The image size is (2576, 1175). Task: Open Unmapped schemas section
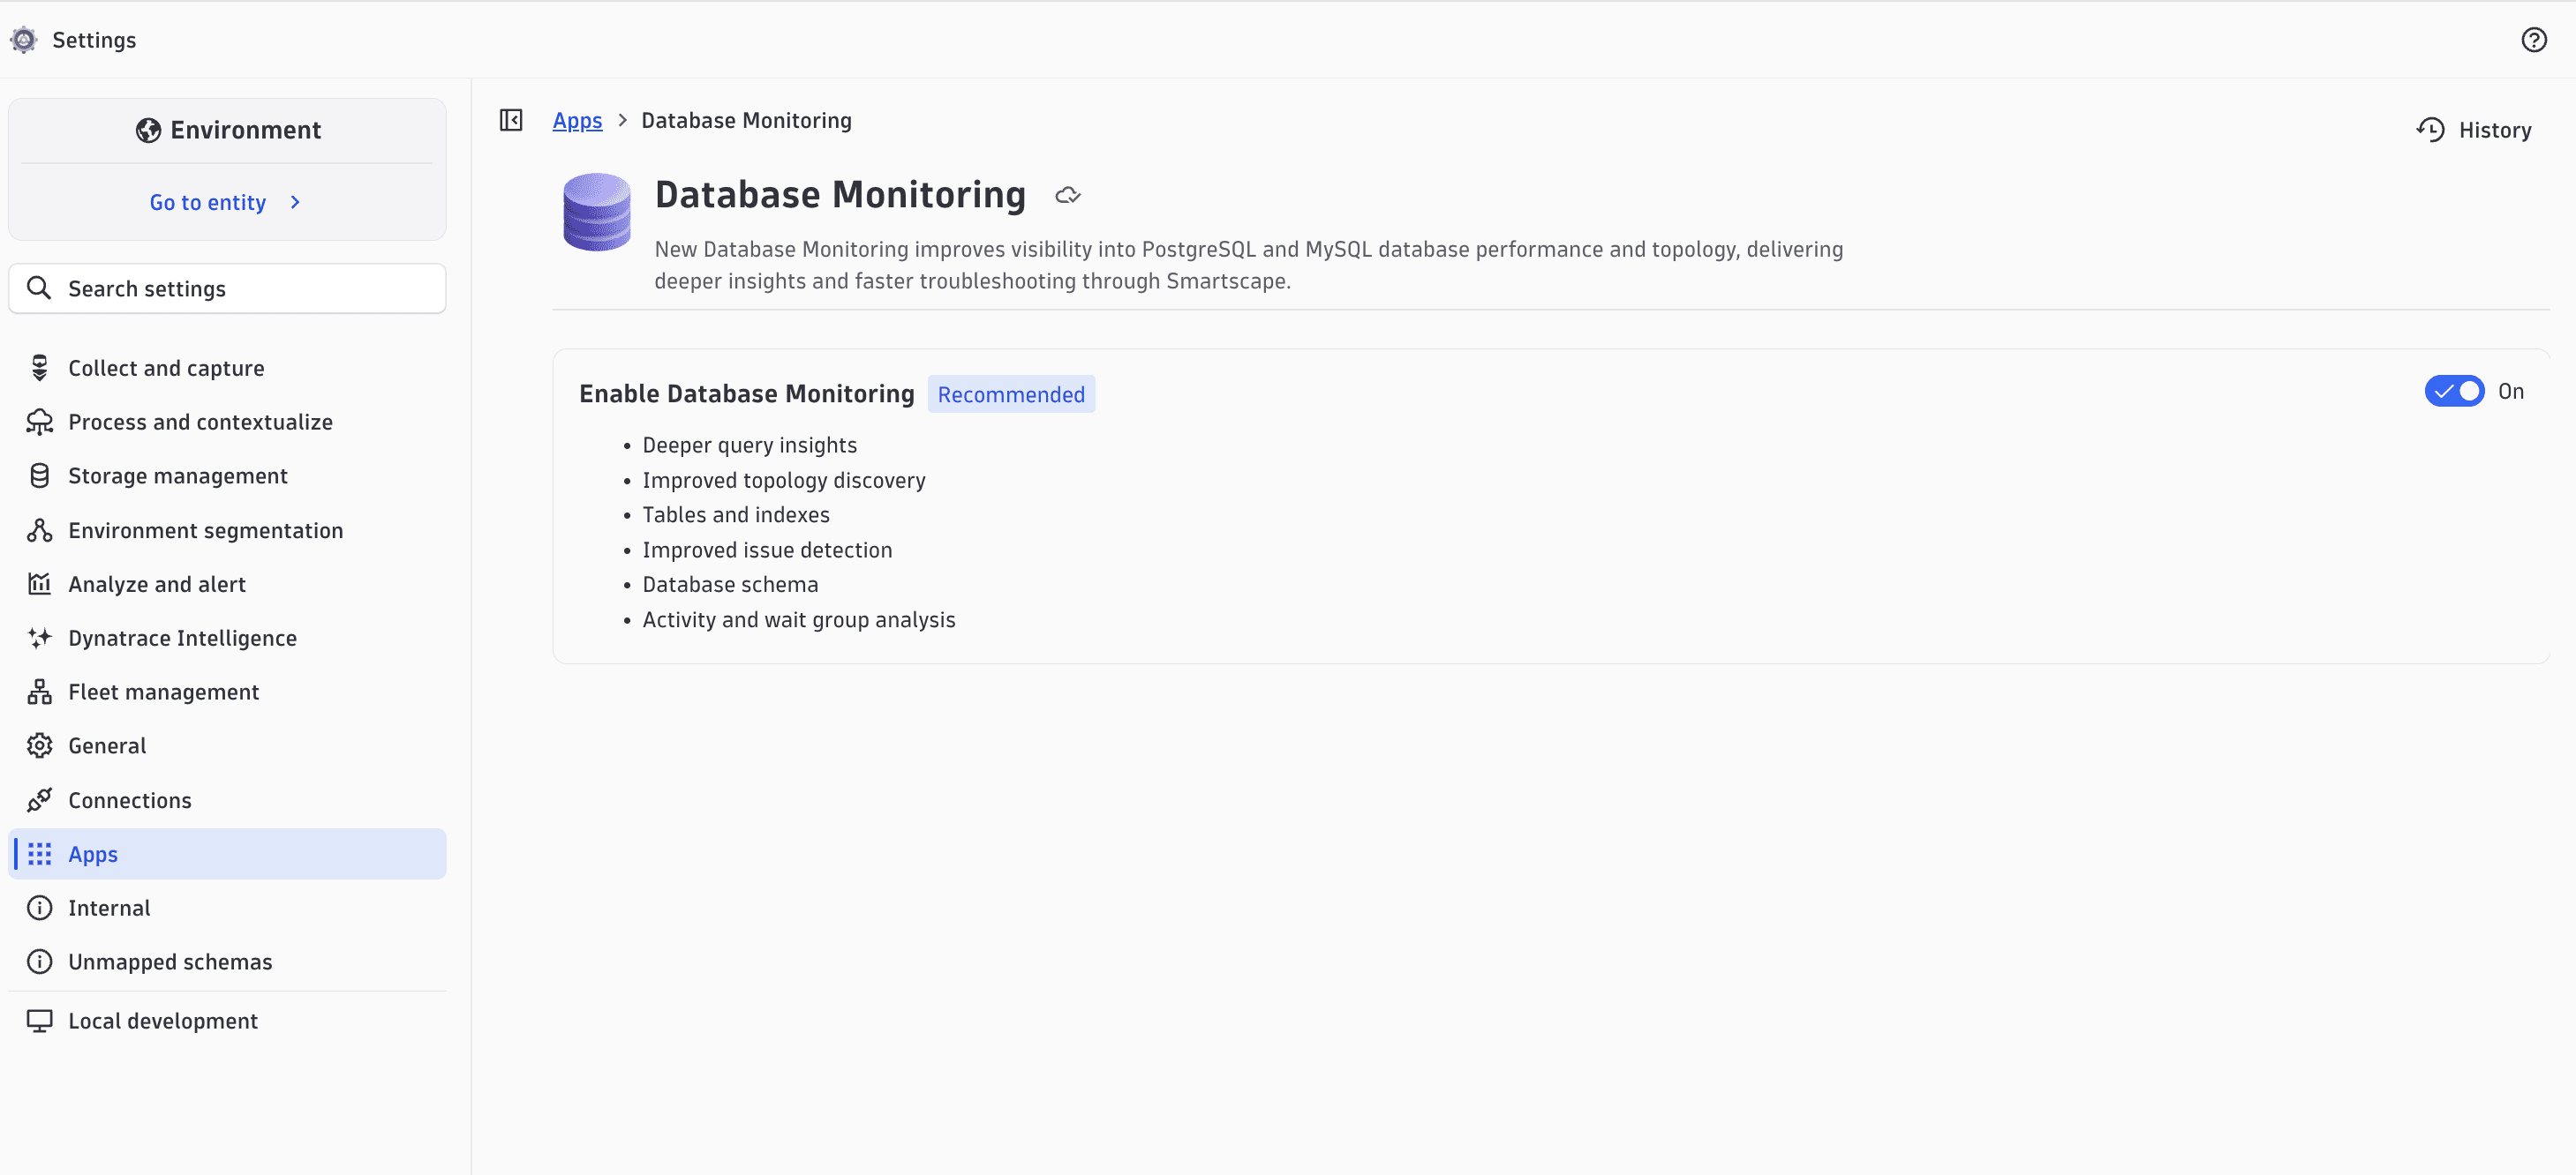tap(227, 962)
